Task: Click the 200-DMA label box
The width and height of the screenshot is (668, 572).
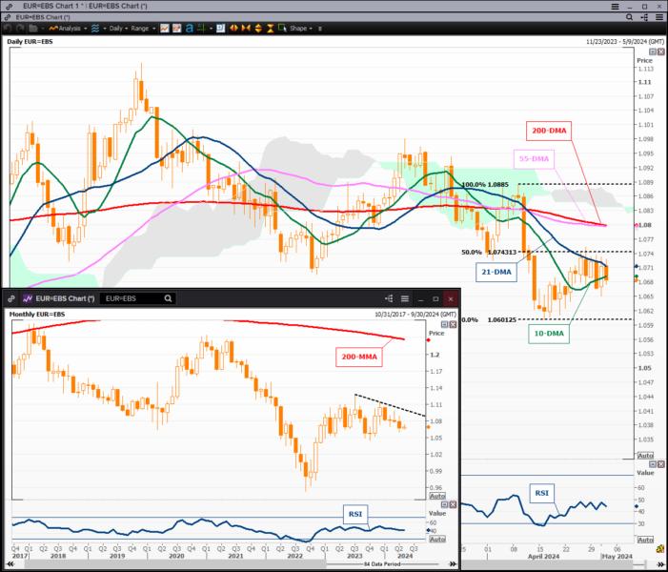Action: tap(549, 131)
